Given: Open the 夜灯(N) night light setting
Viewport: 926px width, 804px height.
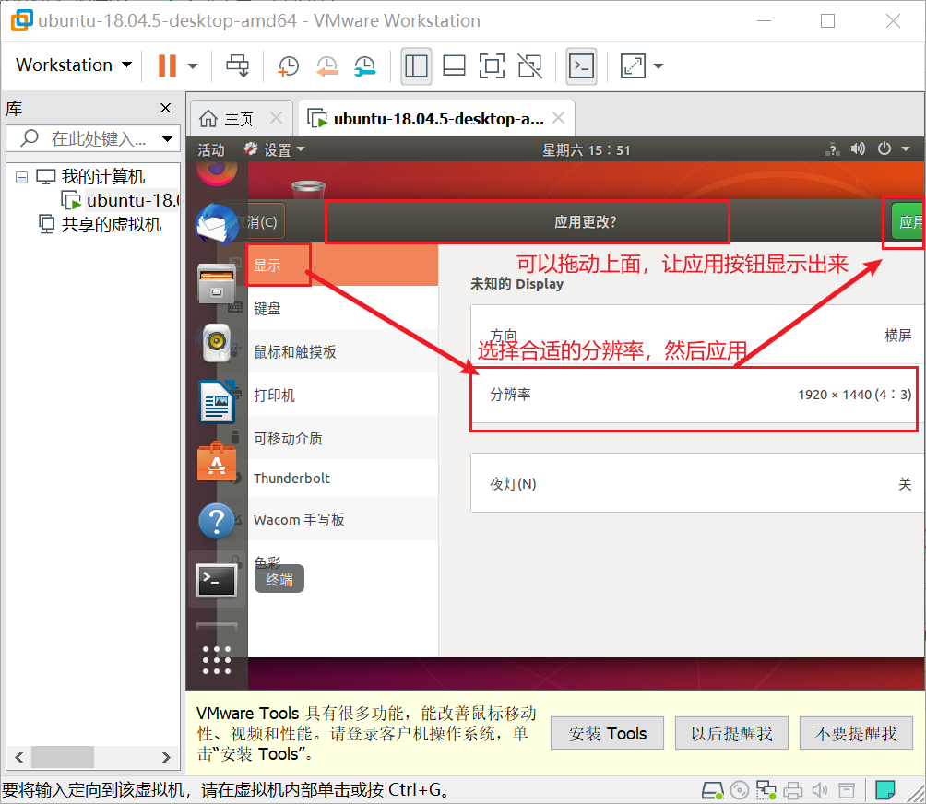Looking at the screenshot, I should (697, 483).
